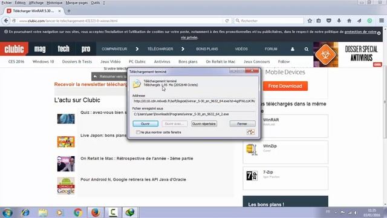387x218 pixels.
Task: Click the Oracle Google article thumbnail
Action: [66, 186]
